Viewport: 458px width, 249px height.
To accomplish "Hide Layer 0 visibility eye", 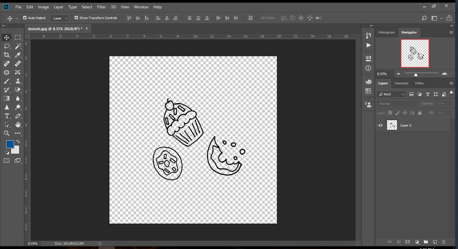I will (380, 126).
